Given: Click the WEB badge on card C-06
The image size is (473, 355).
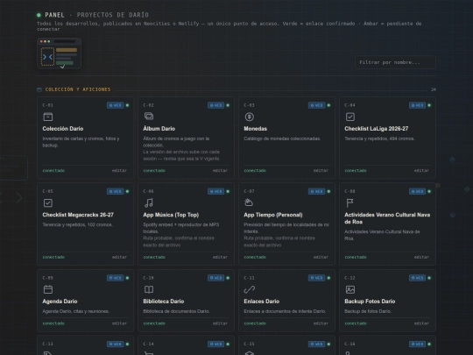Looking at the screenshot, I should pos(215,191).
